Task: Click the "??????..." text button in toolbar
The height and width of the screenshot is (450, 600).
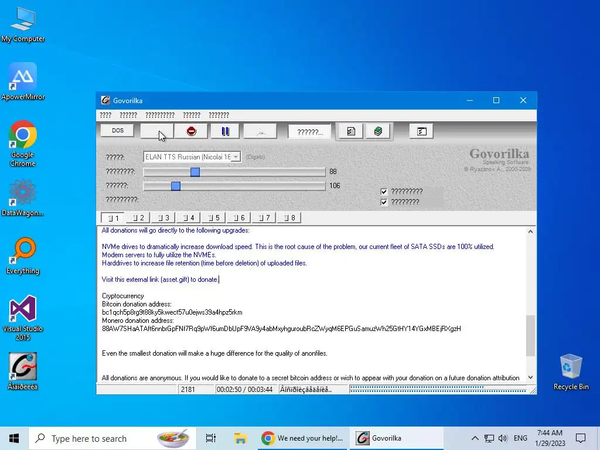Action: tap(309, 132)
